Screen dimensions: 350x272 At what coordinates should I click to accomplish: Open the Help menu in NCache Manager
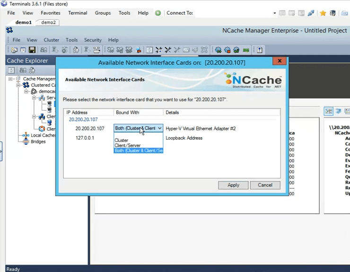113,40
